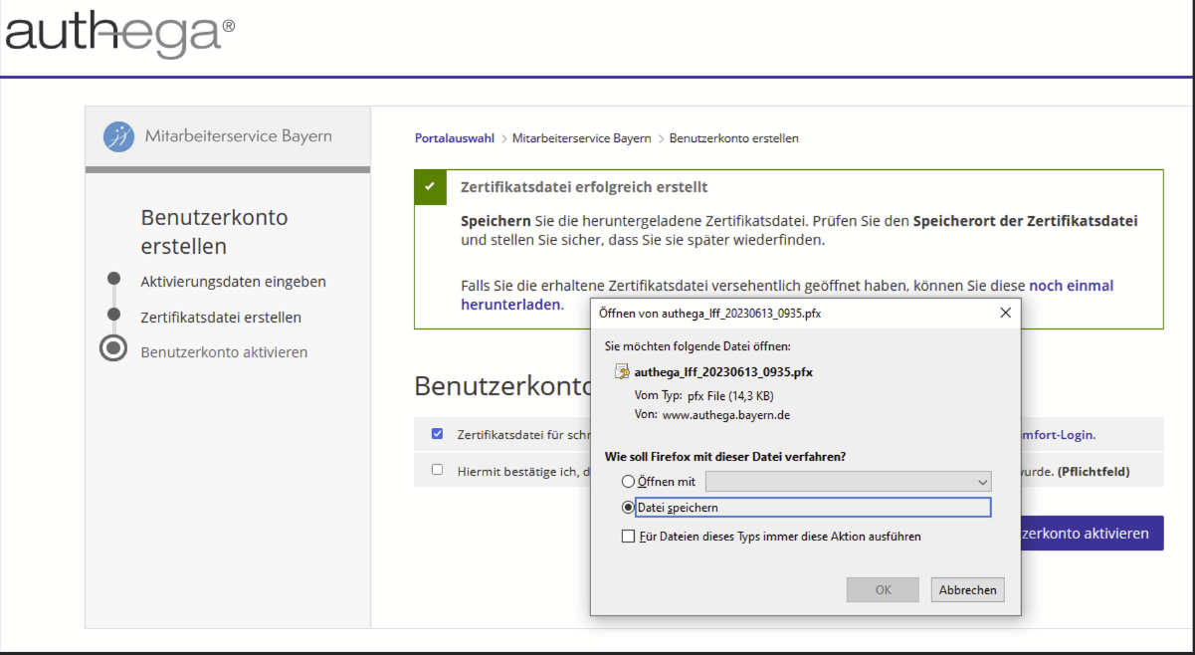This screenshot has width=1195, height=655.
Task: Select the 'Datei speichern' radio option
Action: 628,507
